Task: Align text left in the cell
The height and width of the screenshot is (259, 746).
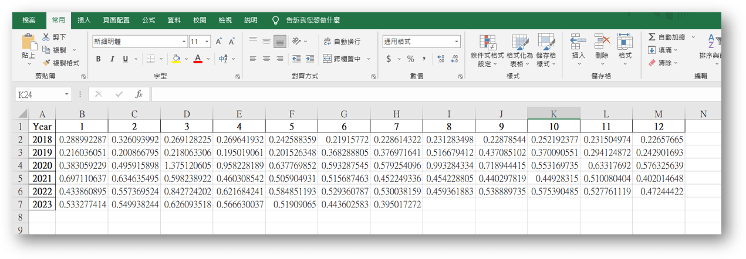Action: (x=253, y=59)
